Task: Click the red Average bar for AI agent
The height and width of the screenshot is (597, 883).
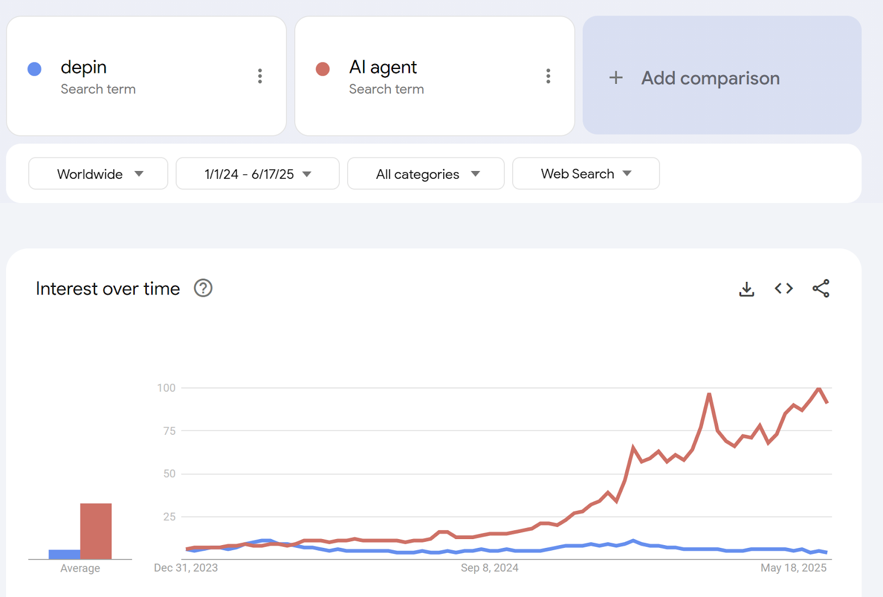Action: coord(96,531)
